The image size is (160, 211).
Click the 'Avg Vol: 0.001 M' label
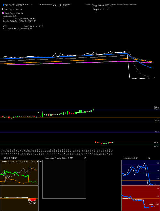click(102, 6)
